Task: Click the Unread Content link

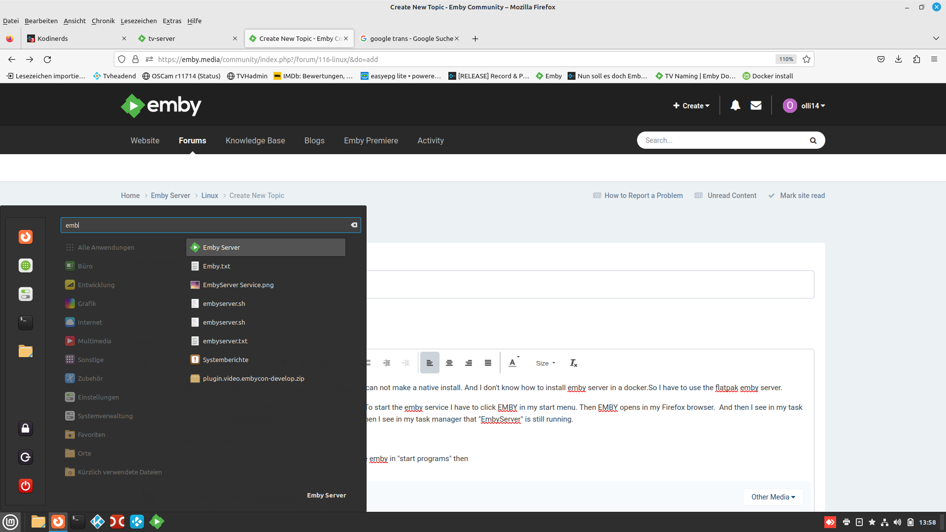Action: click(732, 196)
